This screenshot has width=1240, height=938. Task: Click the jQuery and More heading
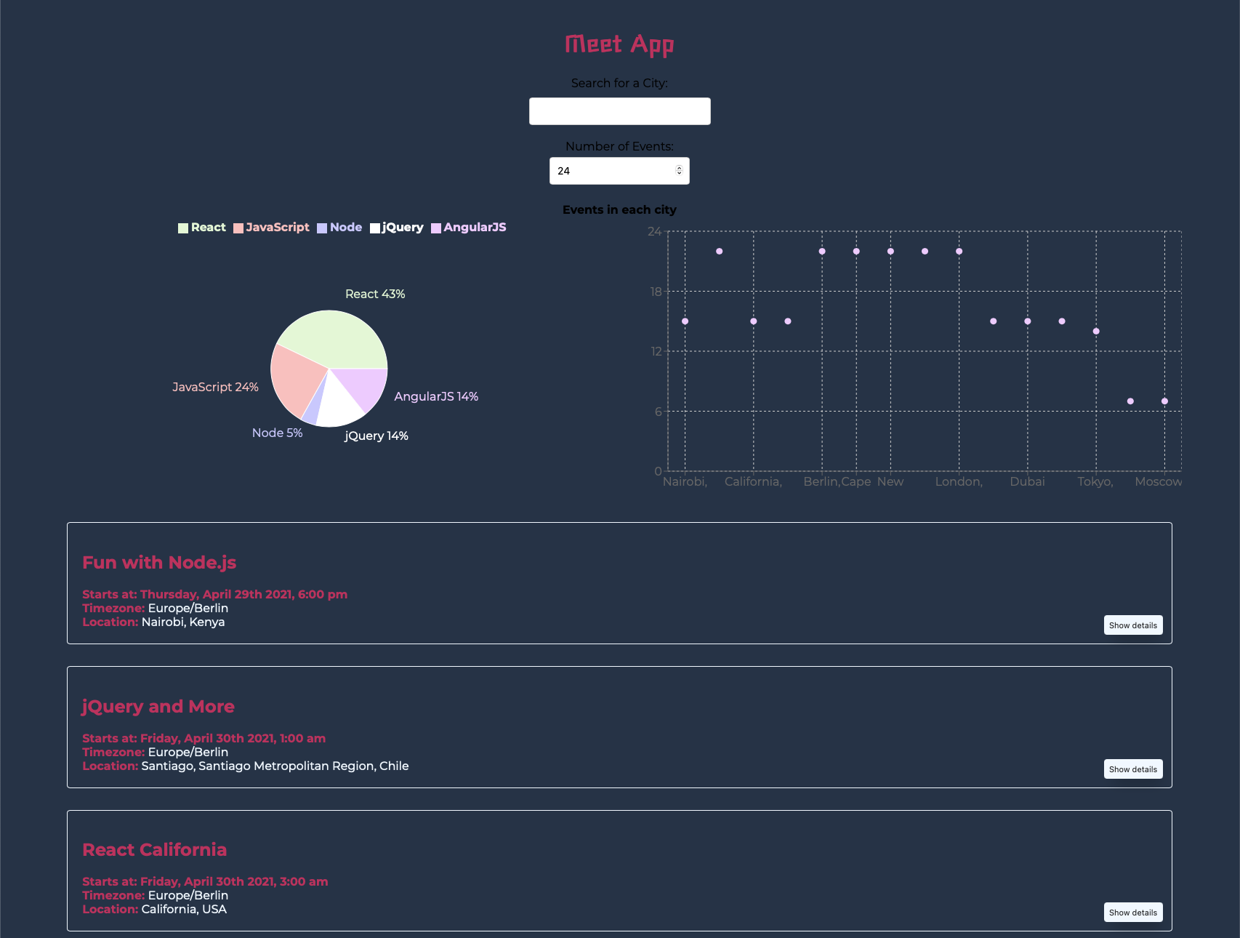(x=158, y=707)
